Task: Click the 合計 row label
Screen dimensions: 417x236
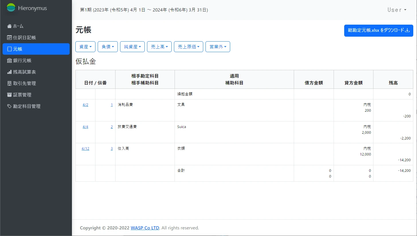Action: point(181,170)
